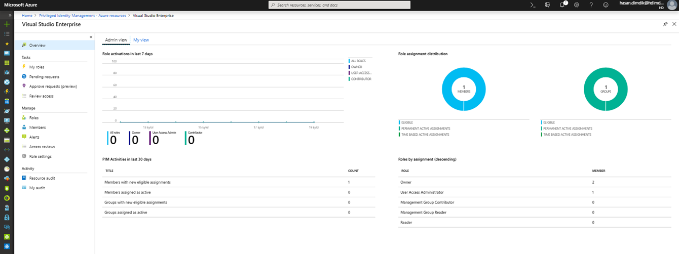
Task: Open Privileged Identity Management breadcrumb link
Action: [83, 16]
